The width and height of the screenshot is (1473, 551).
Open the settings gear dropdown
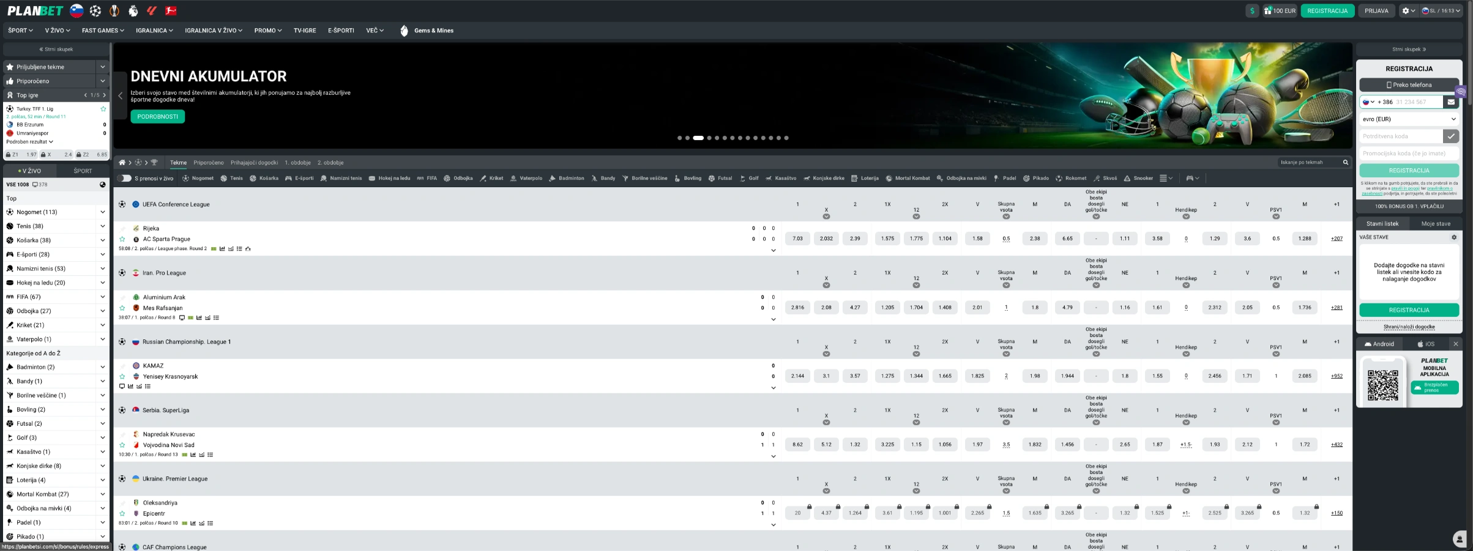point(1408,10)
